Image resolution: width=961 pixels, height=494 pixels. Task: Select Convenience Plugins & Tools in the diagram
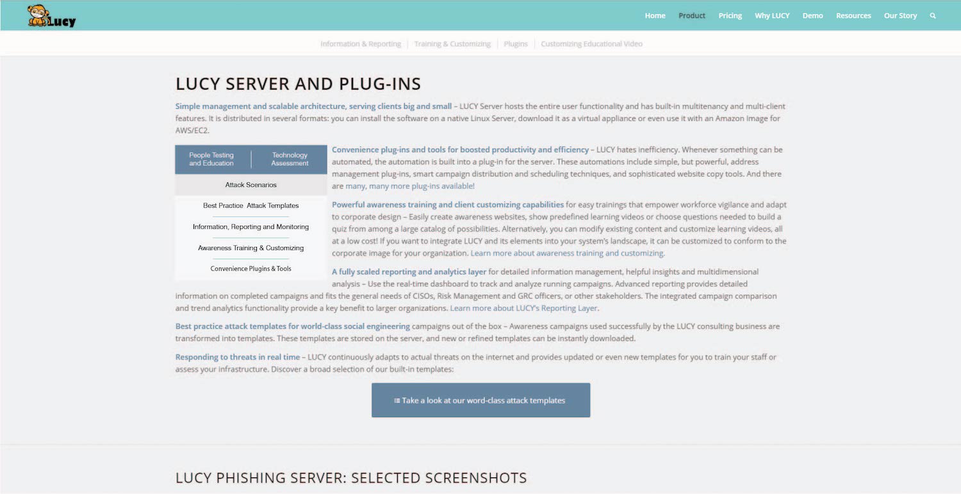pyautogui.click(x=251, y=269)
